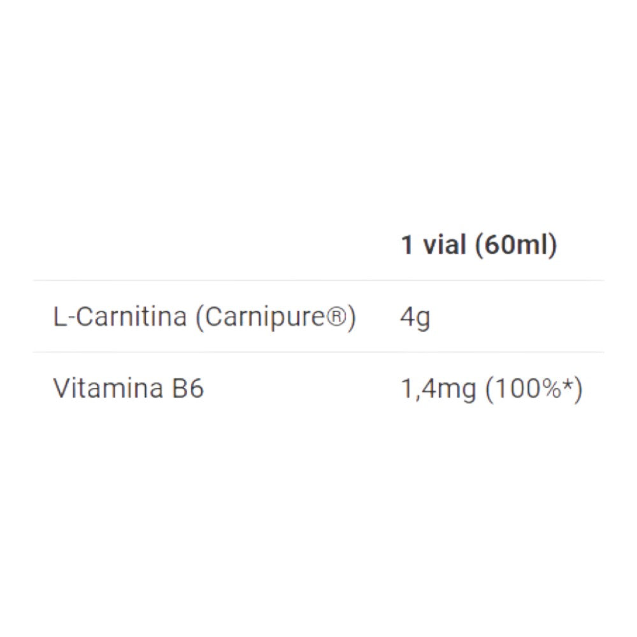Click the digit "6" in Vitamina B6
Screen dimensions: 637x637
tap(196, 389)
